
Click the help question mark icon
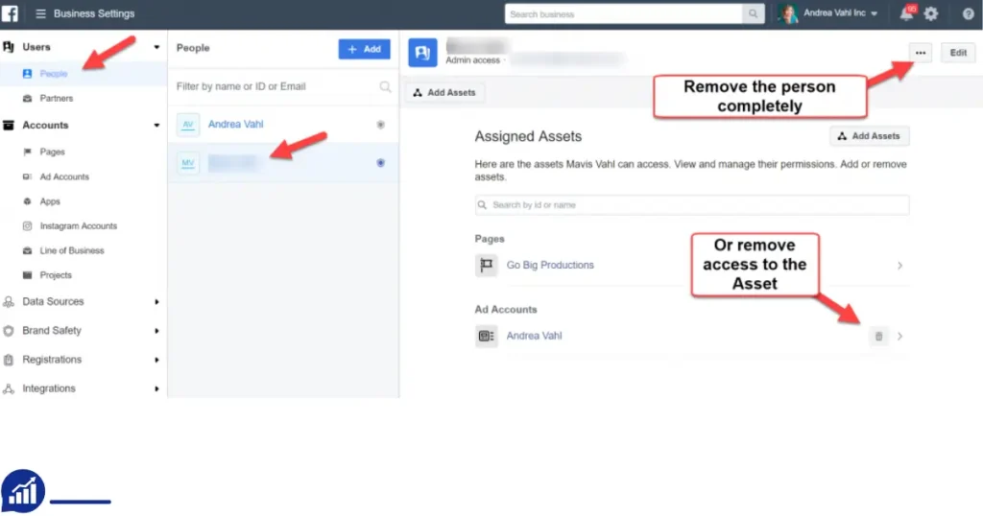969,13
